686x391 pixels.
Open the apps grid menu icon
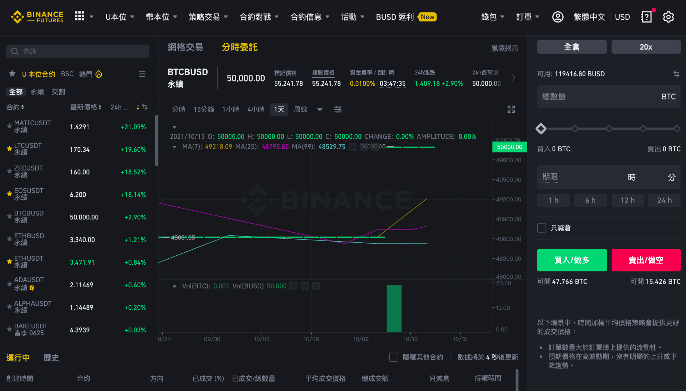tap(79, 16)
